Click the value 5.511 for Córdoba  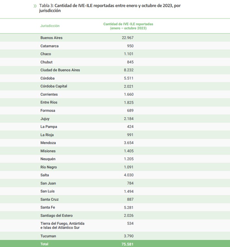(128, 78)
